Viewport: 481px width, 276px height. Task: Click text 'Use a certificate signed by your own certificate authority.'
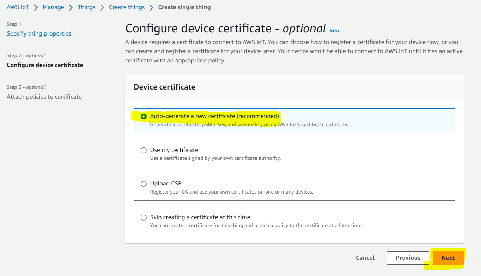[x=215, y=158]
